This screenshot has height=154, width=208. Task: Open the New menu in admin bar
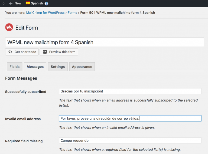pos(15,3)
